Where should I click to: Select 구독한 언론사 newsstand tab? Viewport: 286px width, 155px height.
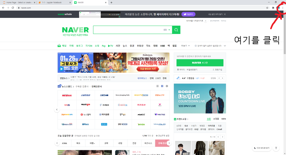[82, 86]
